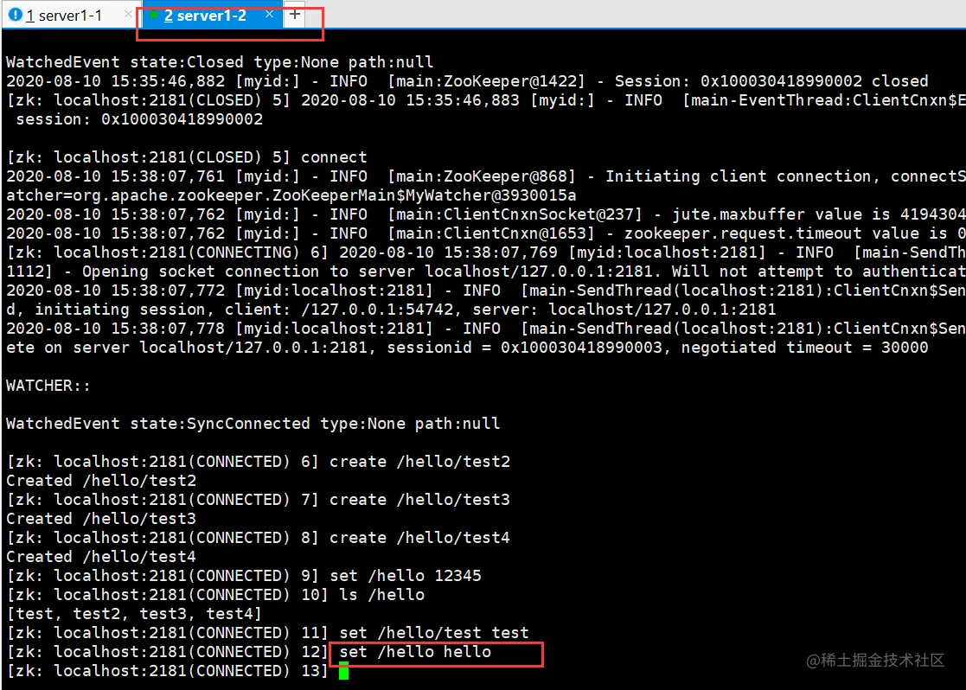The width and height of the screenshot is (966, 690).
Task: Click the 'Created /hello/test4' output line
Action: pos(101,557)
